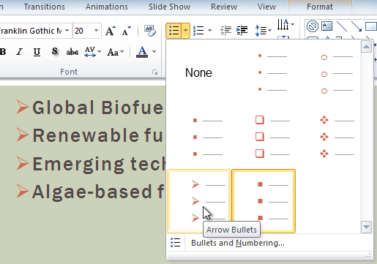The image size is (377, 264).
Task: Switch to the Slide Show tab
Action: 169,7
